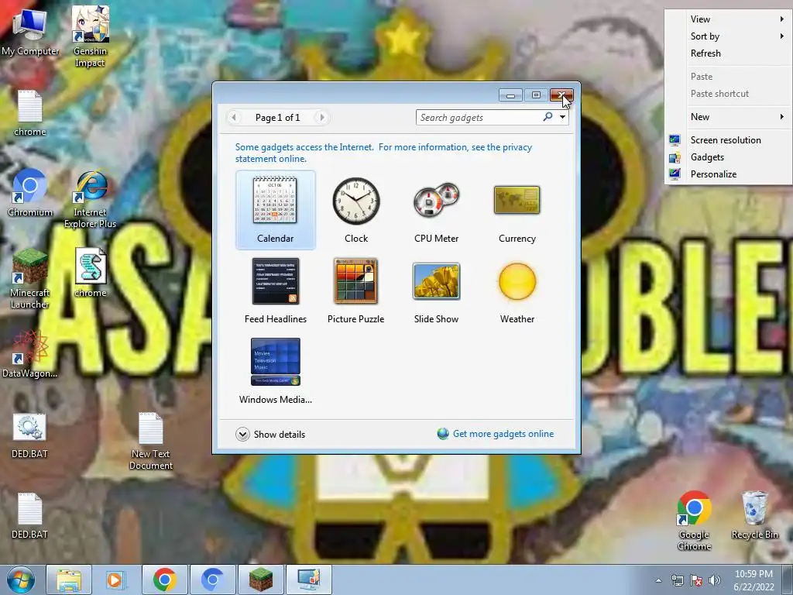Select My Computer desktop icon
793x595 pixels.
coord(30,31)
